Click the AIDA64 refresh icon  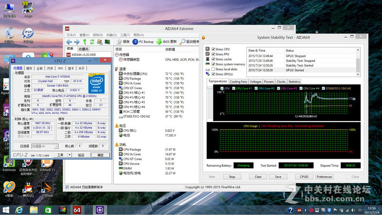pos(92,42)
